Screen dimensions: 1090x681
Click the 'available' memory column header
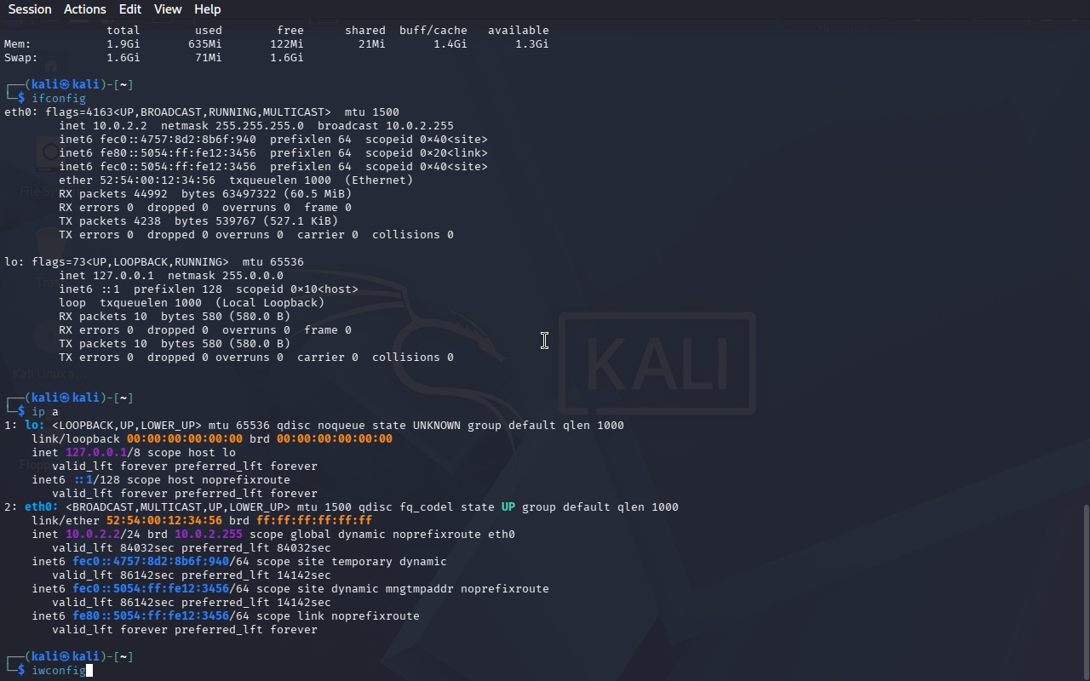tap(519, 31)
